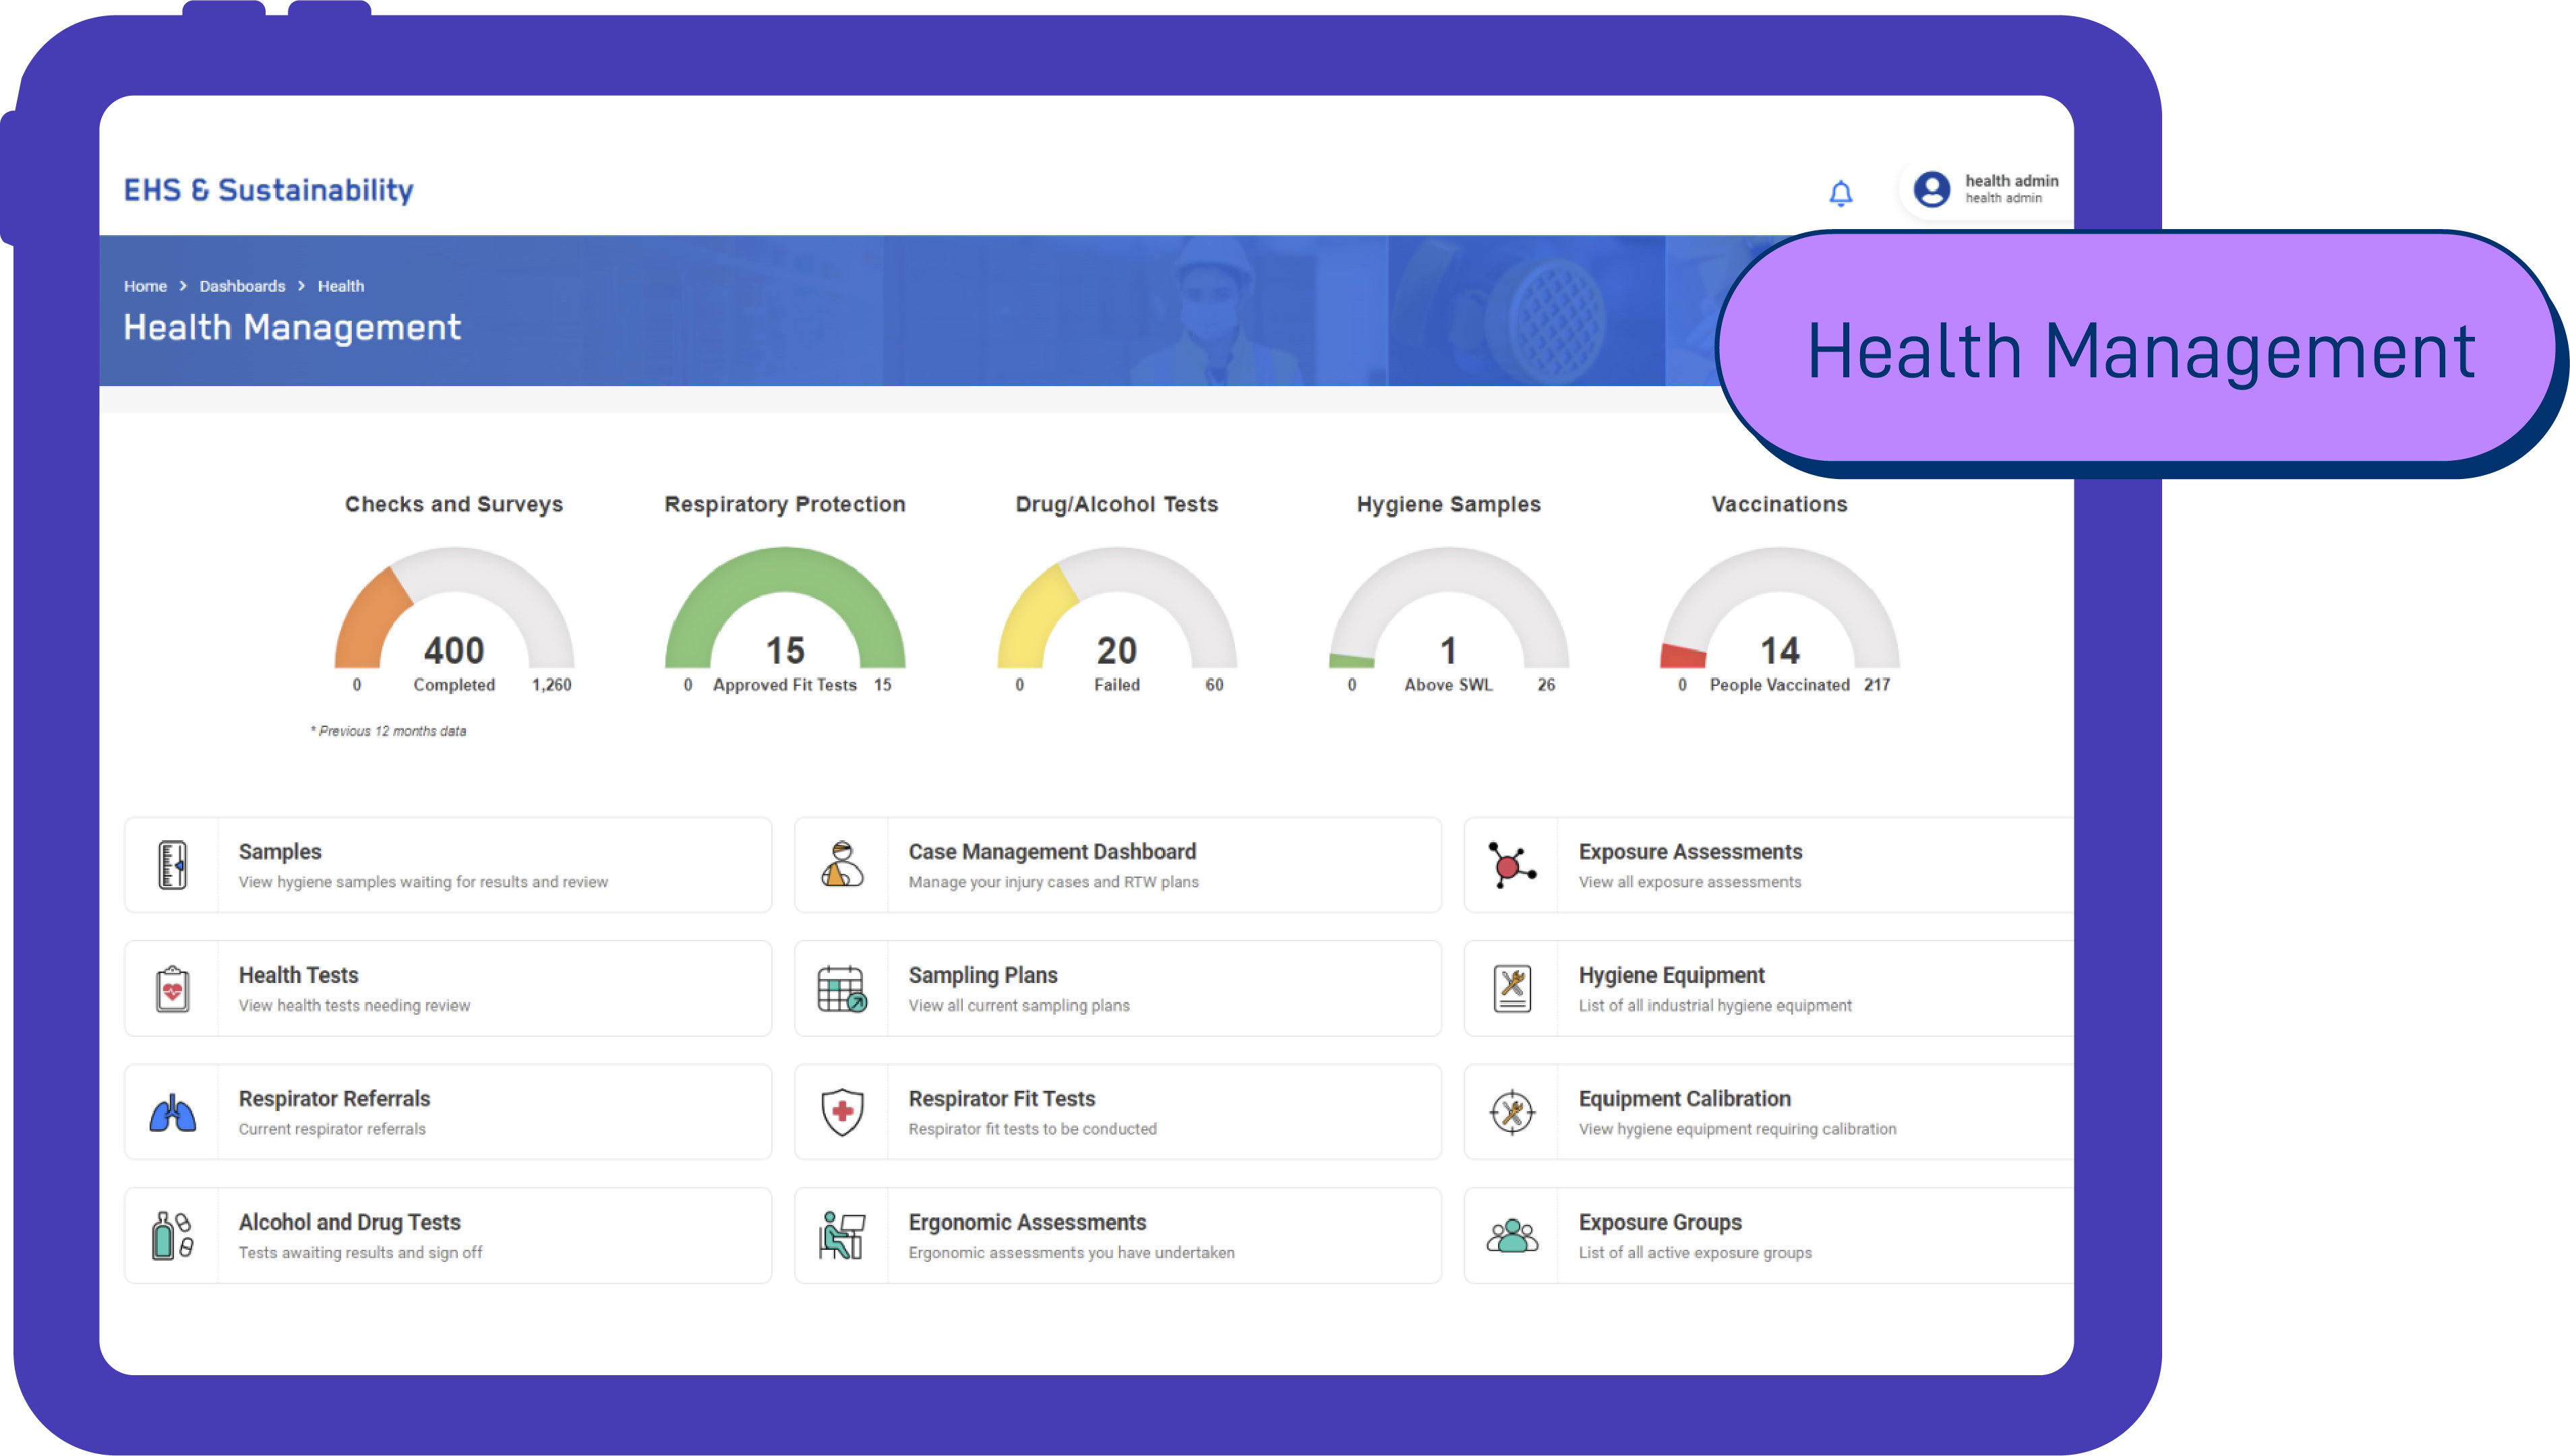Click the Case Management Dashboard worker icon

coord(842,865)
